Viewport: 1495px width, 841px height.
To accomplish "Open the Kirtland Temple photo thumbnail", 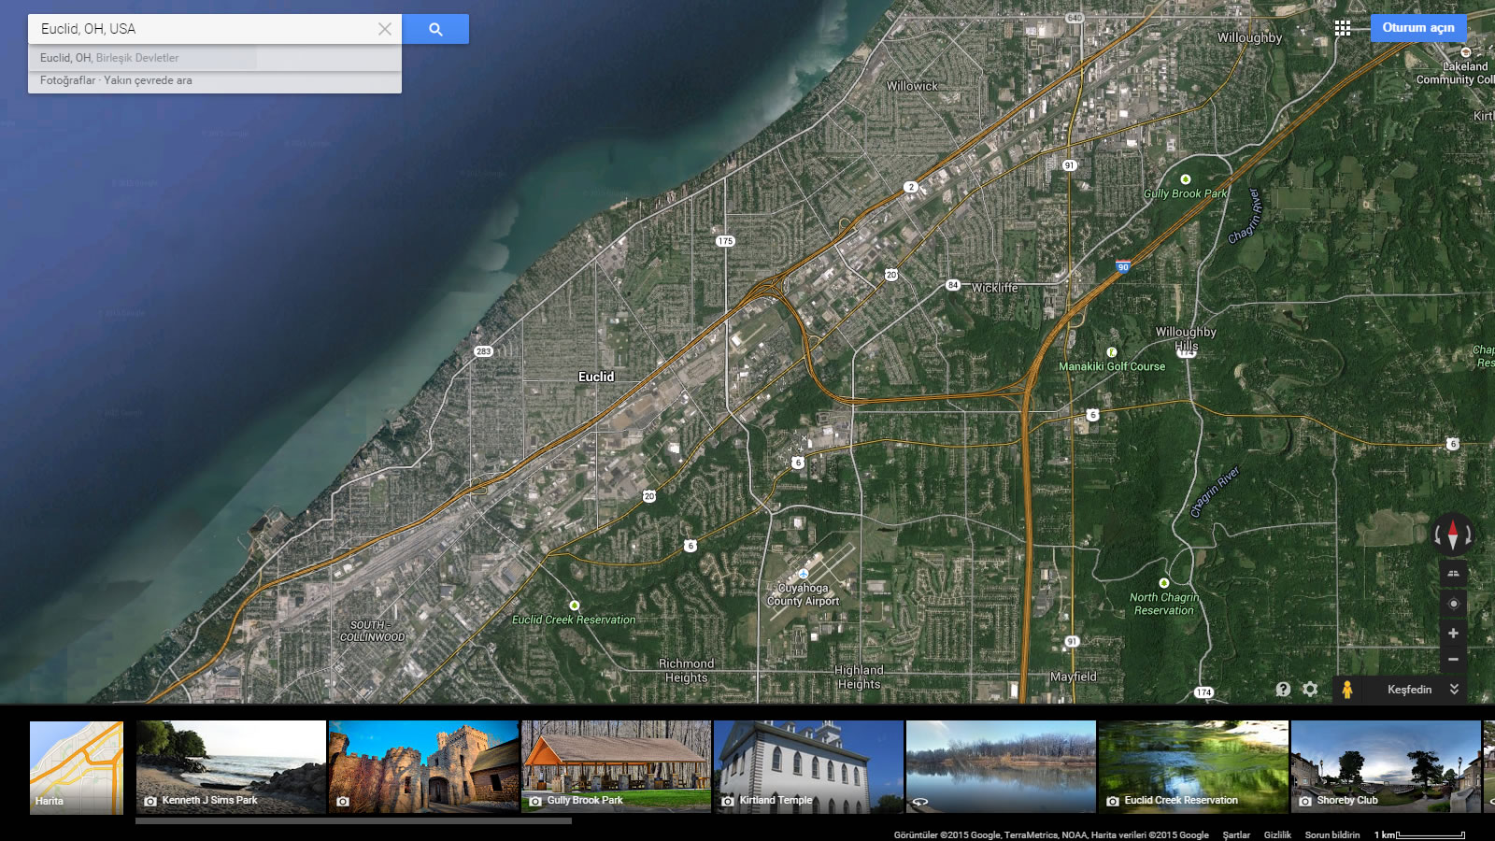I will pyautogui.click(x=808, y=766).
